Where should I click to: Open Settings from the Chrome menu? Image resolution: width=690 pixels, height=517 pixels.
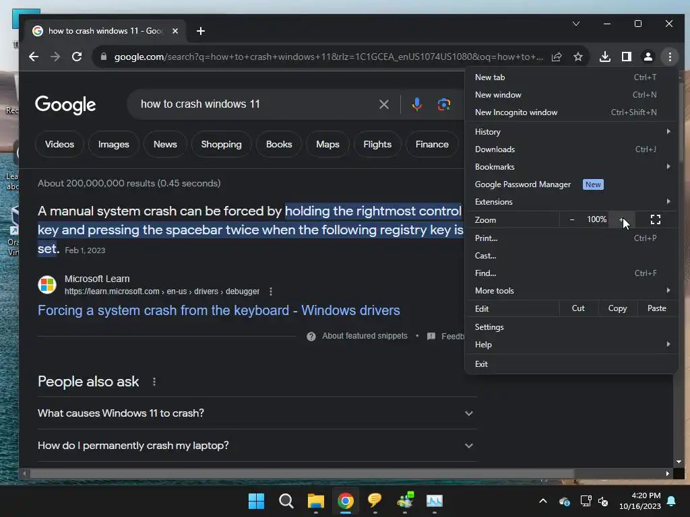point(571,327)
